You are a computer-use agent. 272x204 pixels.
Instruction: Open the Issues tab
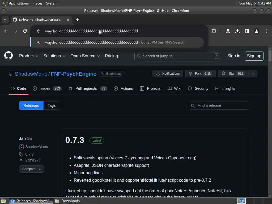47,88
